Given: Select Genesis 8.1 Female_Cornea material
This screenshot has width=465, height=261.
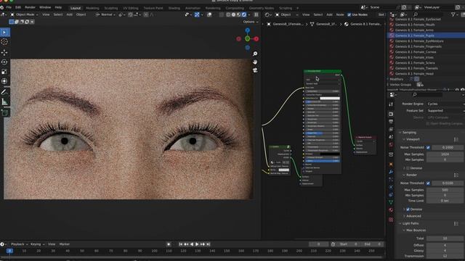Looking at the screenshot, I should 416,51.
